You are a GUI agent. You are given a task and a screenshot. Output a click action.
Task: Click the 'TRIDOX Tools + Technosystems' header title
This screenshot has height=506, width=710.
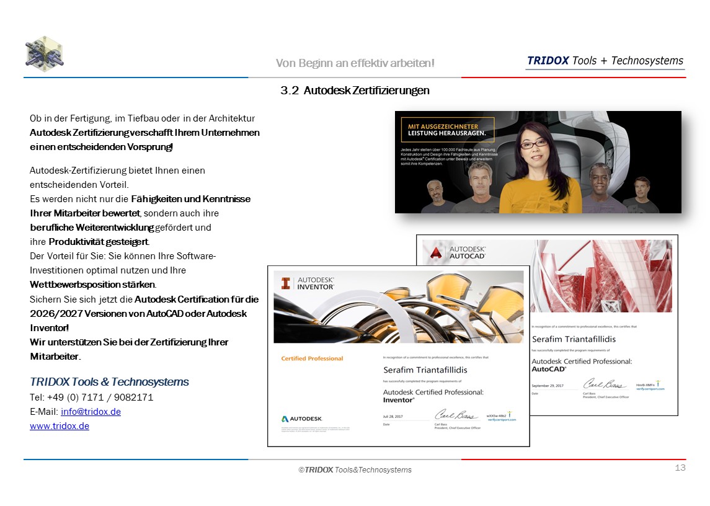point(605,61)
